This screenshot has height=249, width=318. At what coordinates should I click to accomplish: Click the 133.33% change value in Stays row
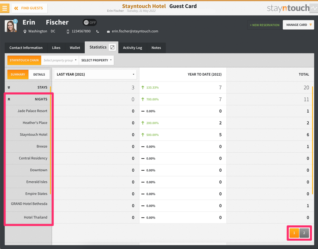tap(152, 87)
